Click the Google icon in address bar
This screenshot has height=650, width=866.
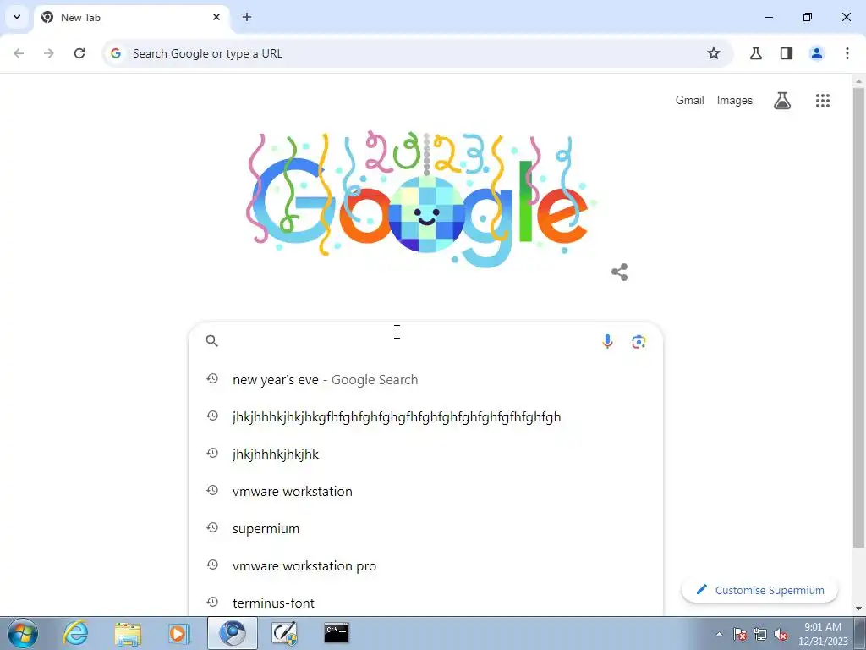115,53
